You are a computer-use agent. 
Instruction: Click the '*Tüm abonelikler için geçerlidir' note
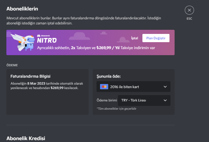coord(117,109)
